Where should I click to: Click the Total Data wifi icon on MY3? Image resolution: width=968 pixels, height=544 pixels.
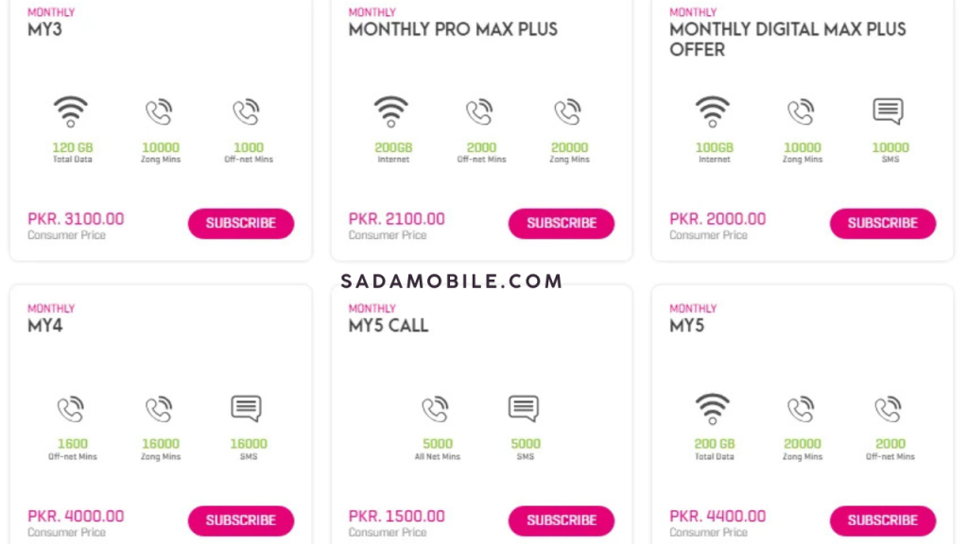coord(71,110)
